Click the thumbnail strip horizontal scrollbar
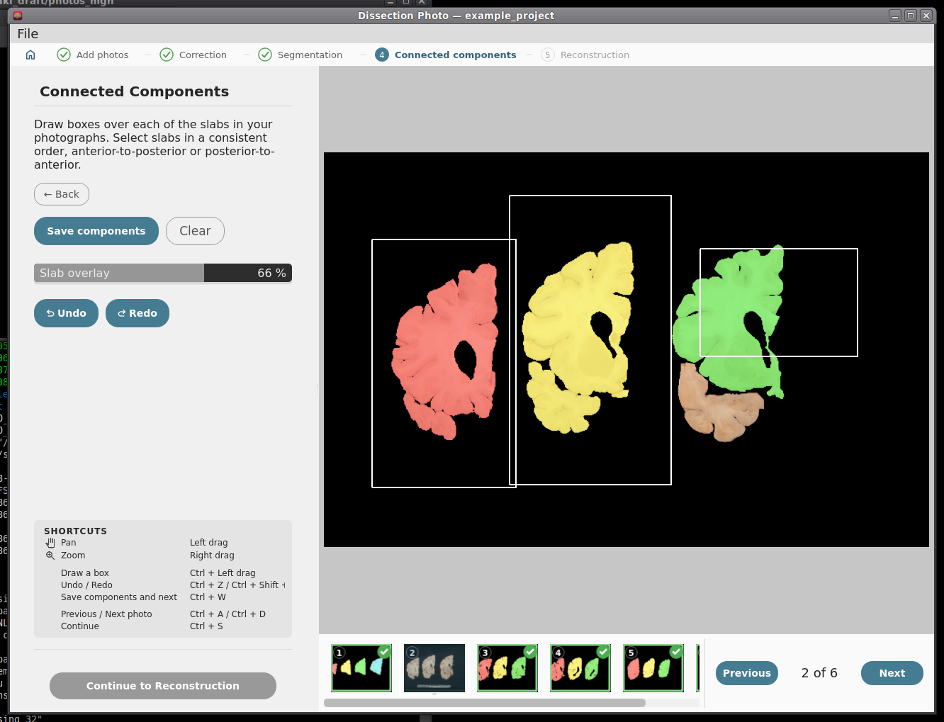The image size is (944, 722). point(485,703)
